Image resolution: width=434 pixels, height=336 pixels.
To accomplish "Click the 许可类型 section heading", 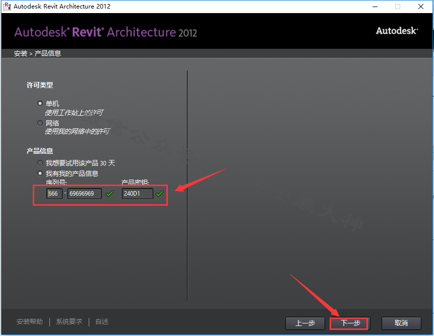I will click(x=40, y=85).
